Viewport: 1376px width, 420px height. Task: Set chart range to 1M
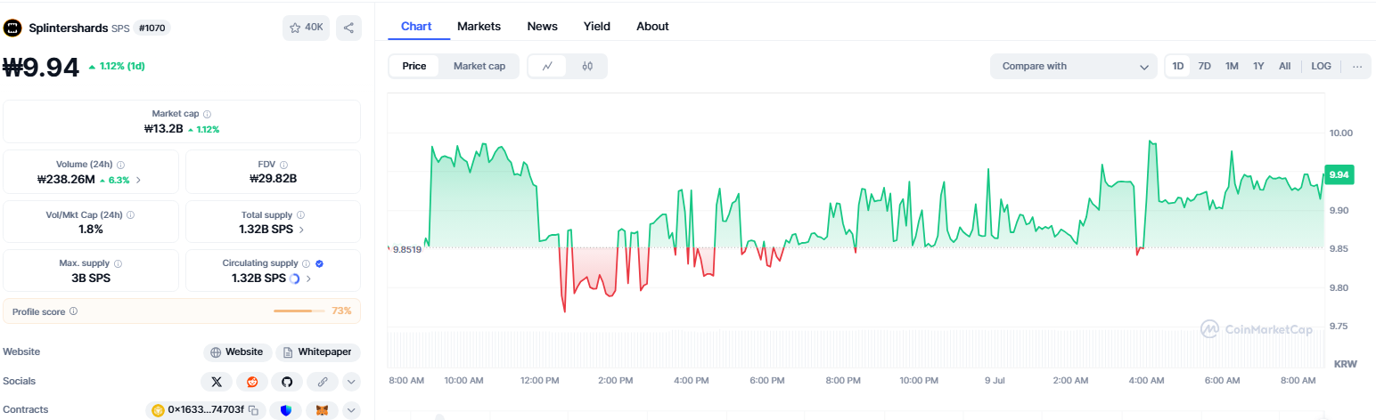[x=1232, y=66]
